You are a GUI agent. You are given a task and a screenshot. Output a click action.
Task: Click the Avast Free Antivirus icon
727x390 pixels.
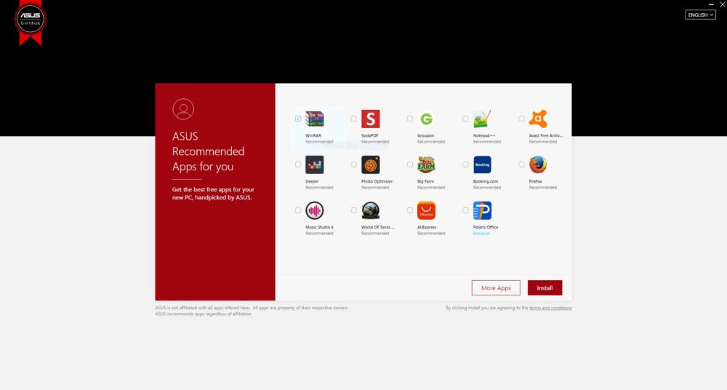[x=538, y=119]
